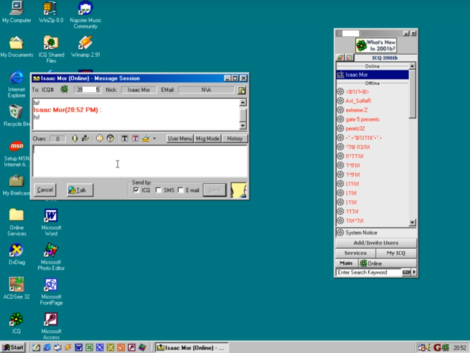Select the Microsoft FrontPage shortcut
The width and height of the screenshot is (470, 353).
coord(51,291)
